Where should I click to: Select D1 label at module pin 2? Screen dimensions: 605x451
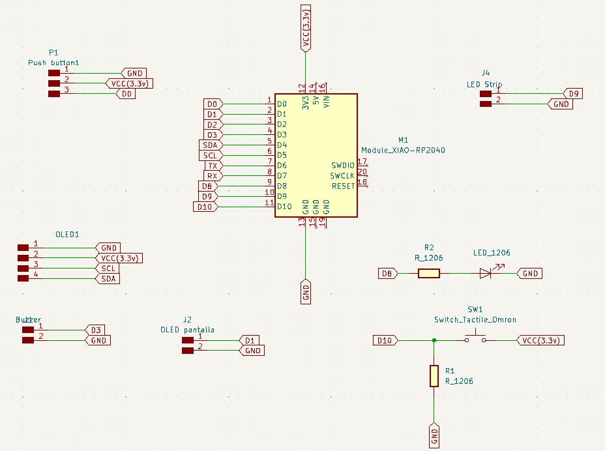[x=213, y=114]
